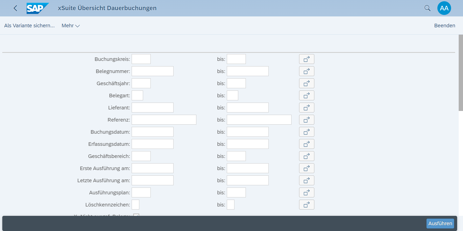
Task: Open the AA user profile avatar
Action: click(x=444, y=8)
